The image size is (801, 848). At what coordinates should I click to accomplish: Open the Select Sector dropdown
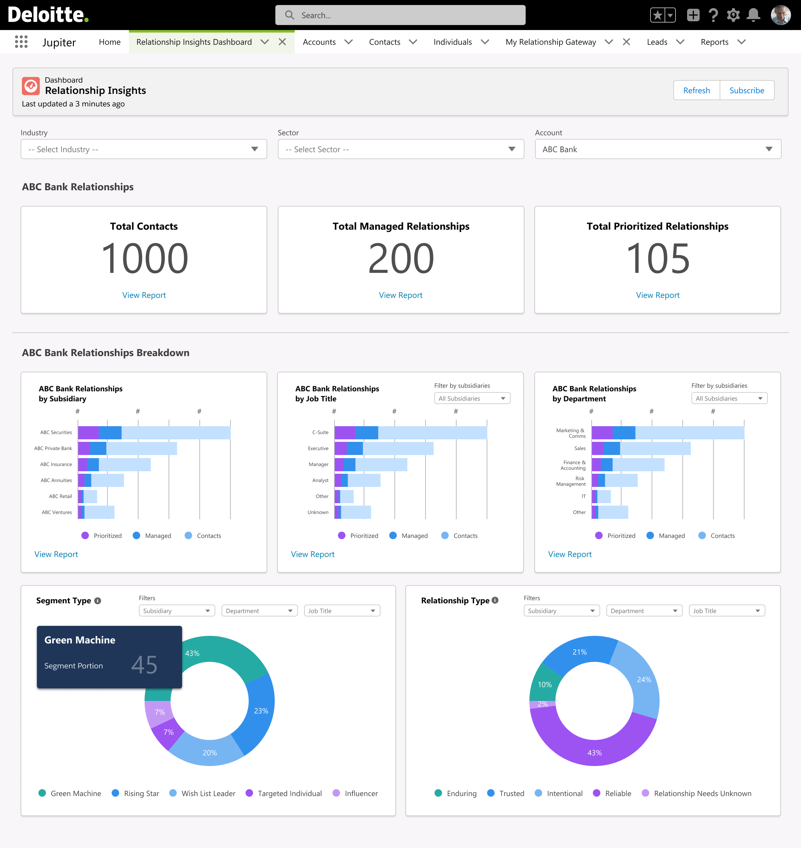point(400,149)
